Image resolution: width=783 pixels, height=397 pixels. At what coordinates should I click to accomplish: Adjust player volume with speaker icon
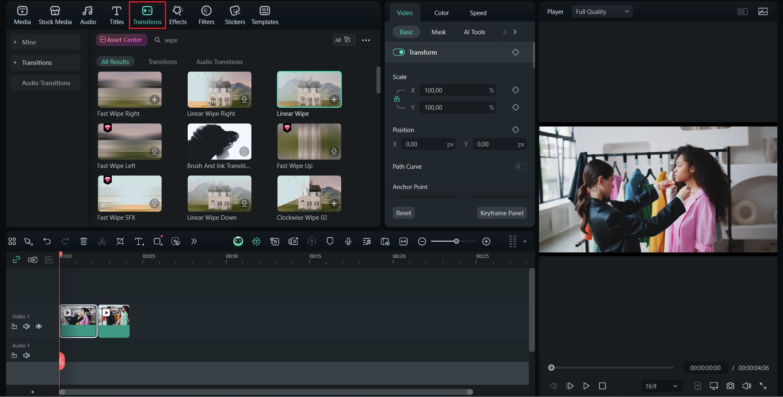click(746, 386)
